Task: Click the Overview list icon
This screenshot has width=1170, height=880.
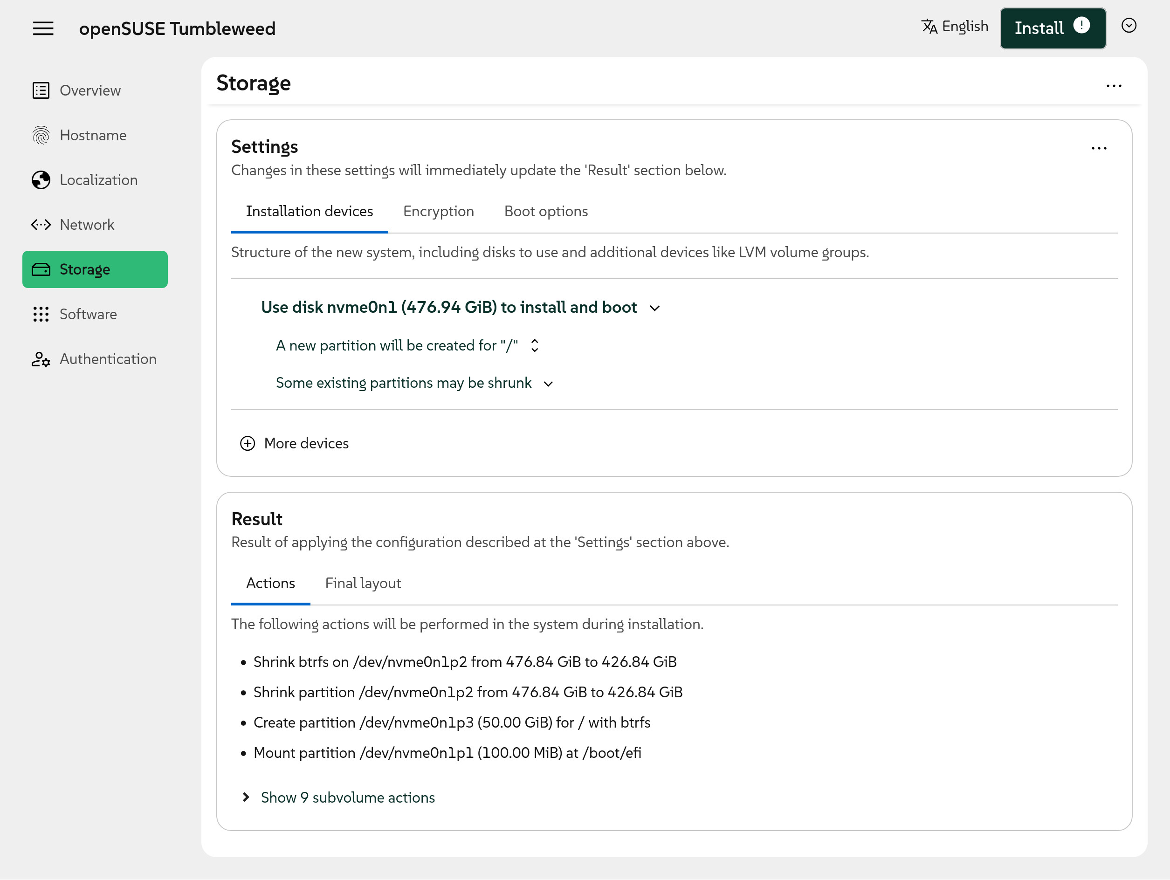Action: pyautogui.click(x=41, y=90)
